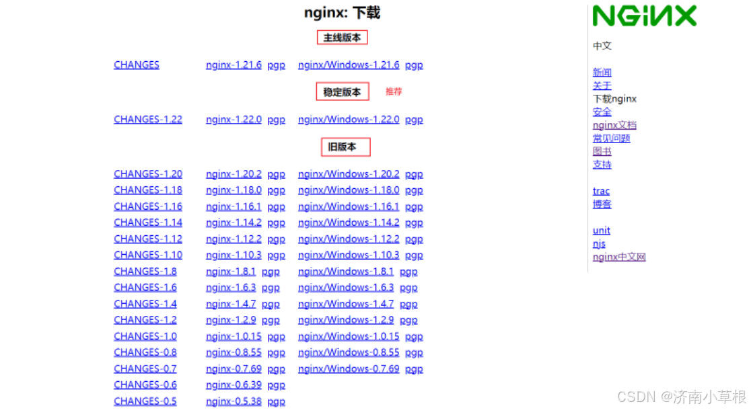Download nginx-0.5.38
Viewport: 749px width, 410px height.
pos(234,401)
